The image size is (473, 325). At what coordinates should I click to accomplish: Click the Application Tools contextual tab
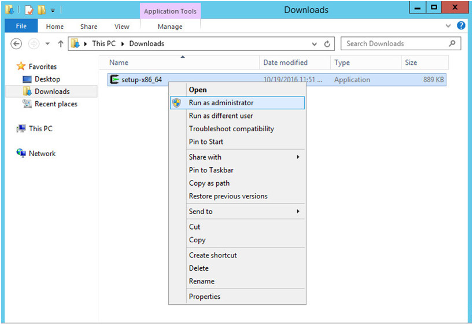point(170,11)
